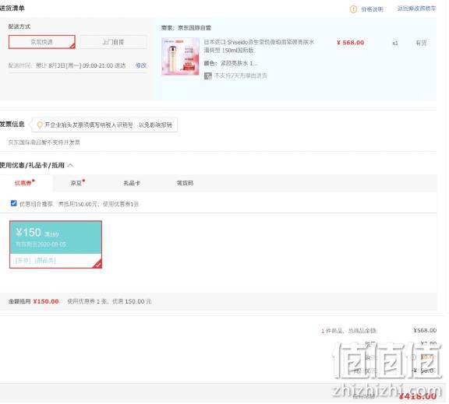Select 上门自提 pickup option

point(113,42)
